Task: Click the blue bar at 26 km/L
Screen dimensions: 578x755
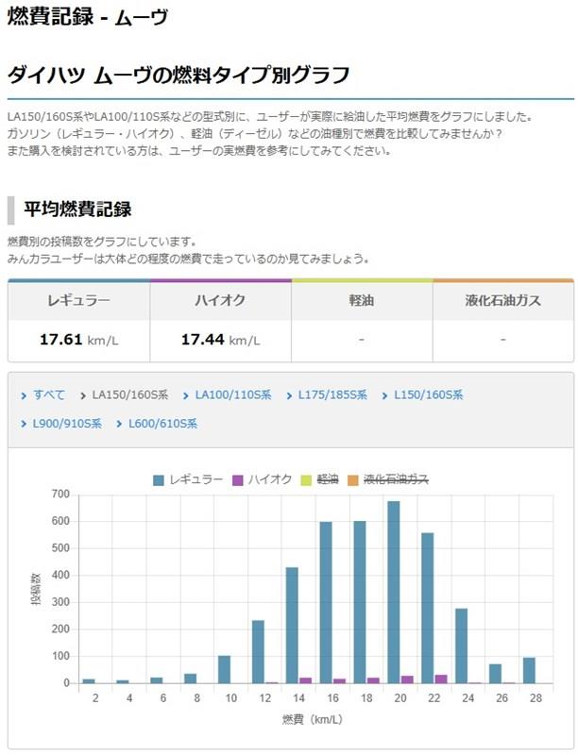Action: [x=495, y=674]
